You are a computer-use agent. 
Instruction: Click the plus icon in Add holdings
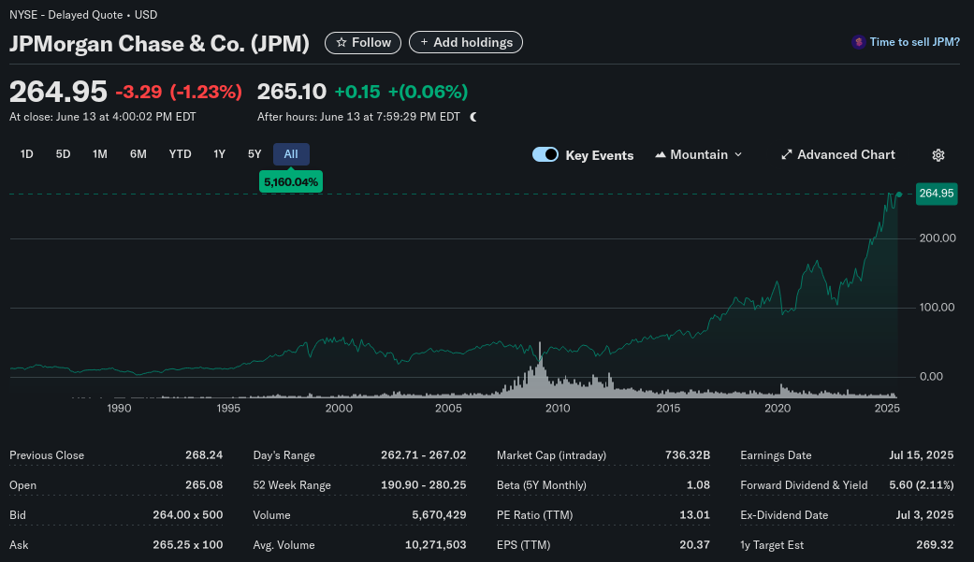click(x=424, y=42)
